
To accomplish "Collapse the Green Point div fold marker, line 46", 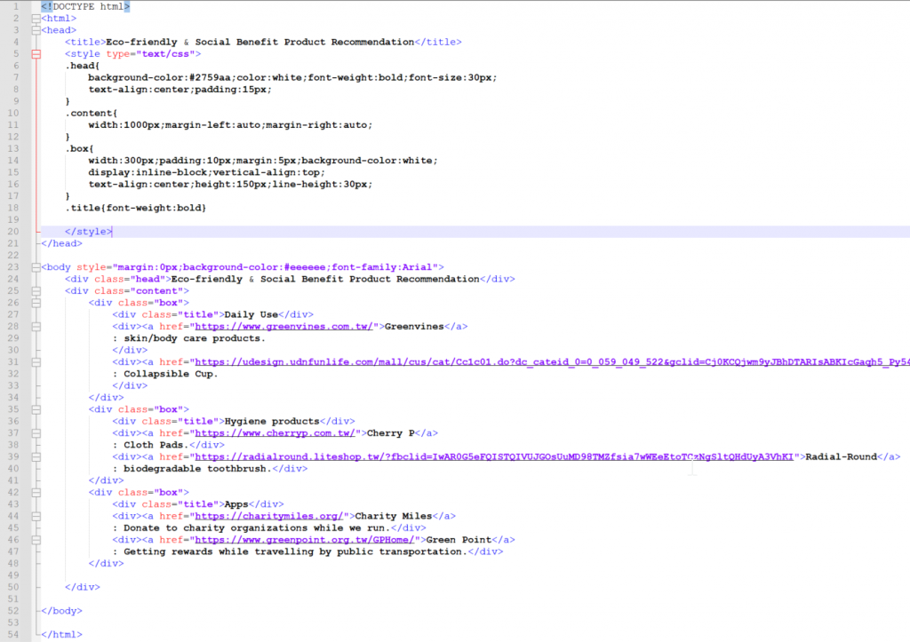I will 36,540.
